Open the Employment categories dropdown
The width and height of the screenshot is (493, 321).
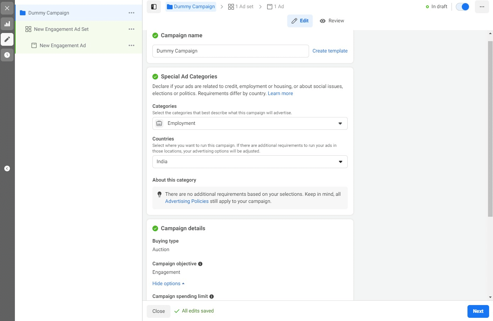pos(250,123)
